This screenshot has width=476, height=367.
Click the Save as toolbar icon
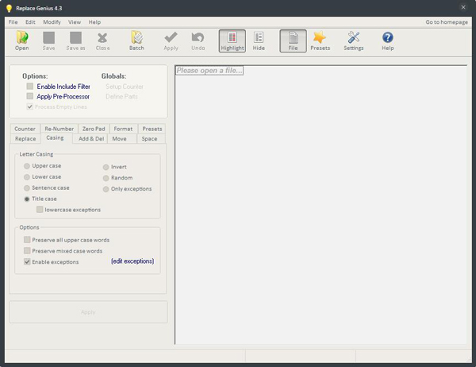click(75, 41)
